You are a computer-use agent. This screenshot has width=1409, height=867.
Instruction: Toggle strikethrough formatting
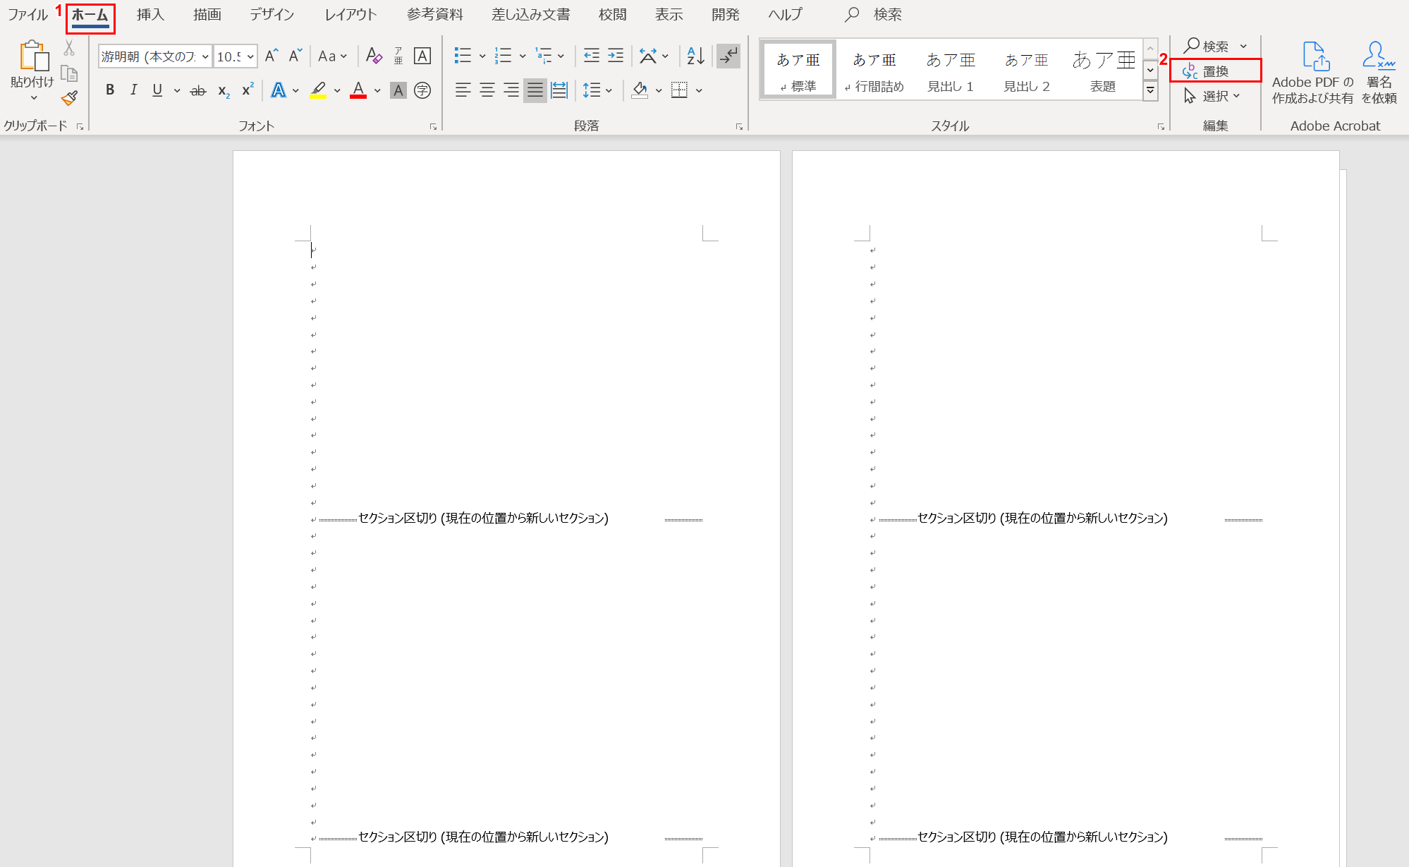198,90
